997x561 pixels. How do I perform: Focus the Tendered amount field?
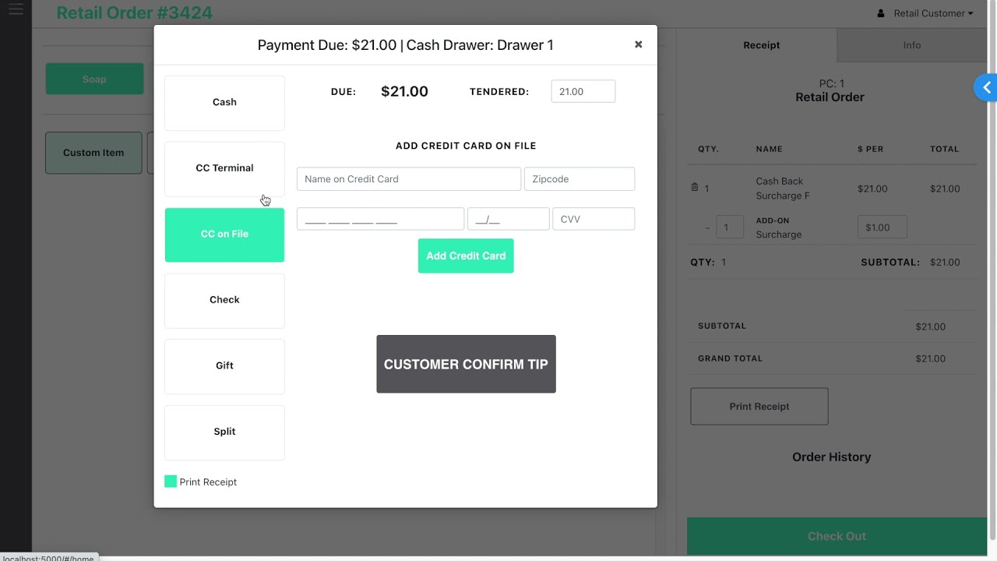pos(583,91)
